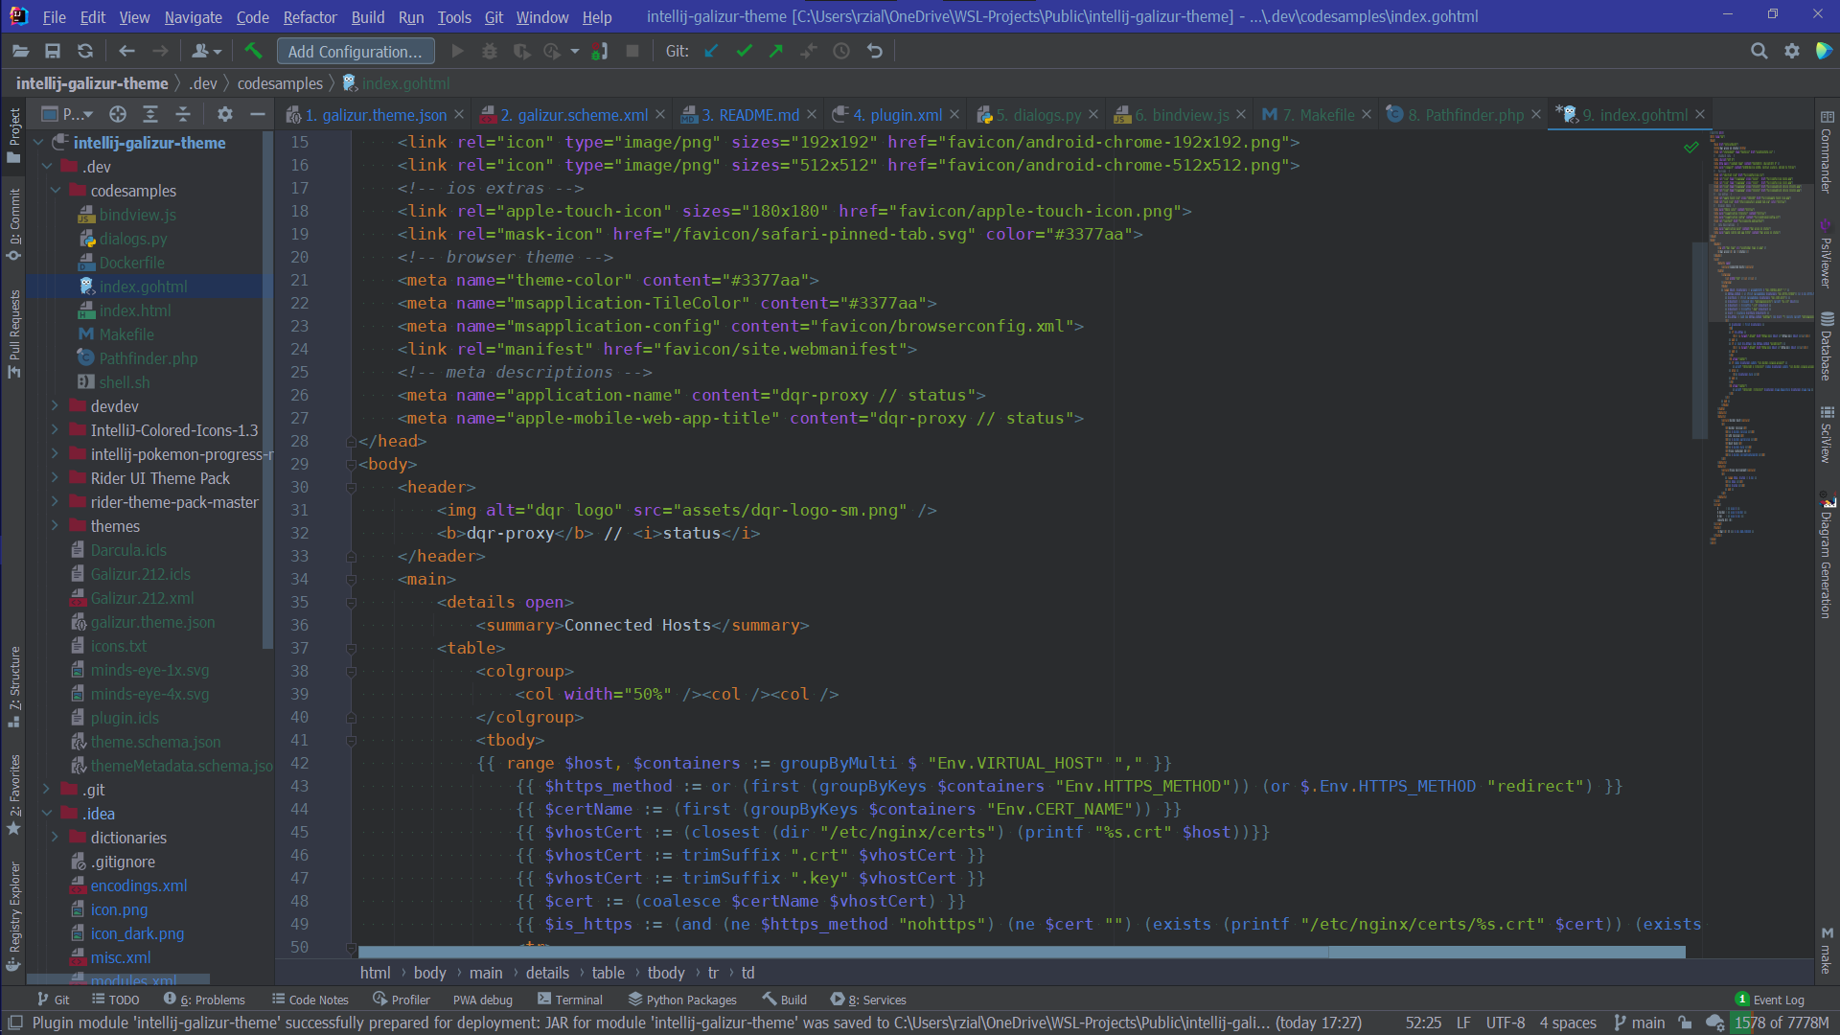Open Settings gear icon in toolbar
This screenshot has height=1035, width=1840.
click(x=1792, y=51)
